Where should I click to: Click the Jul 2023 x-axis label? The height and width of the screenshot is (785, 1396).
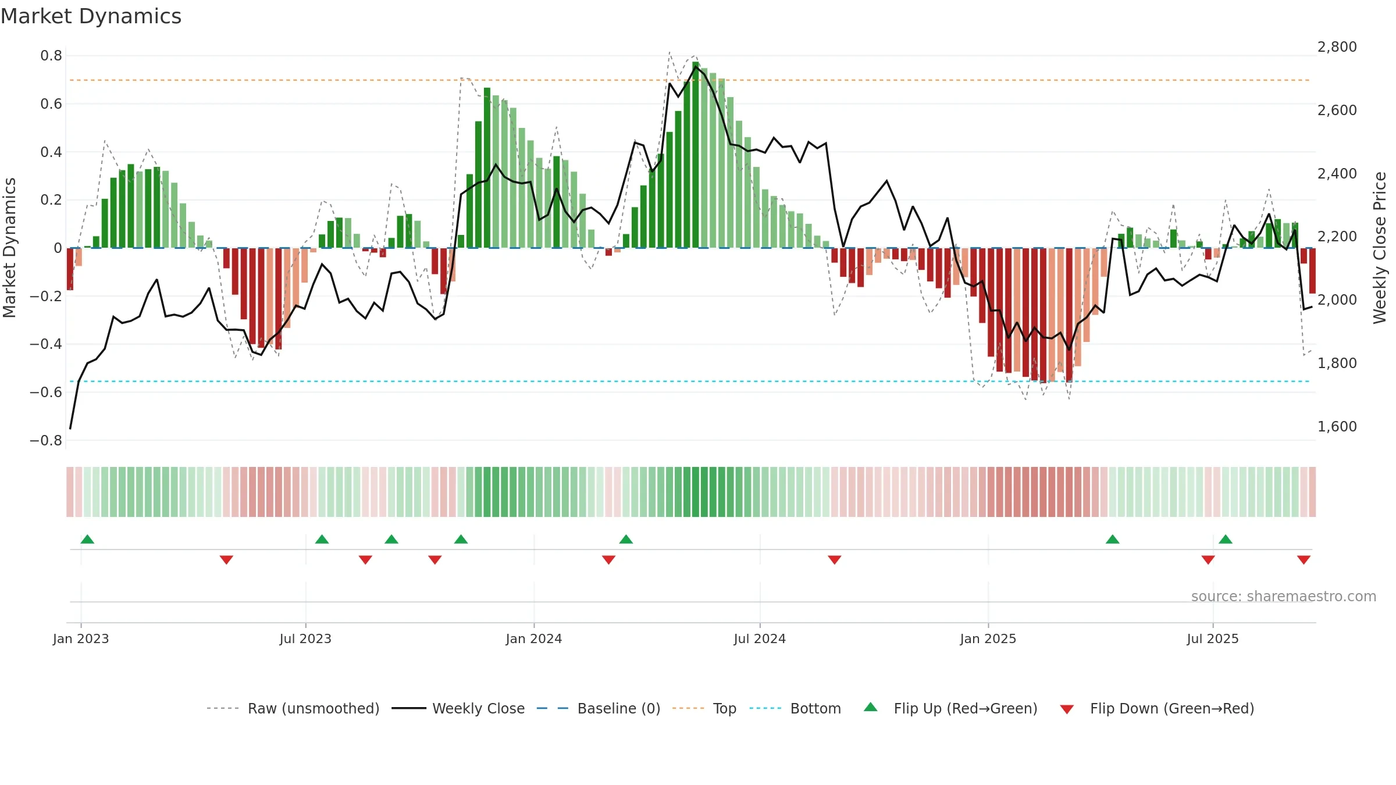coord(305,638)
